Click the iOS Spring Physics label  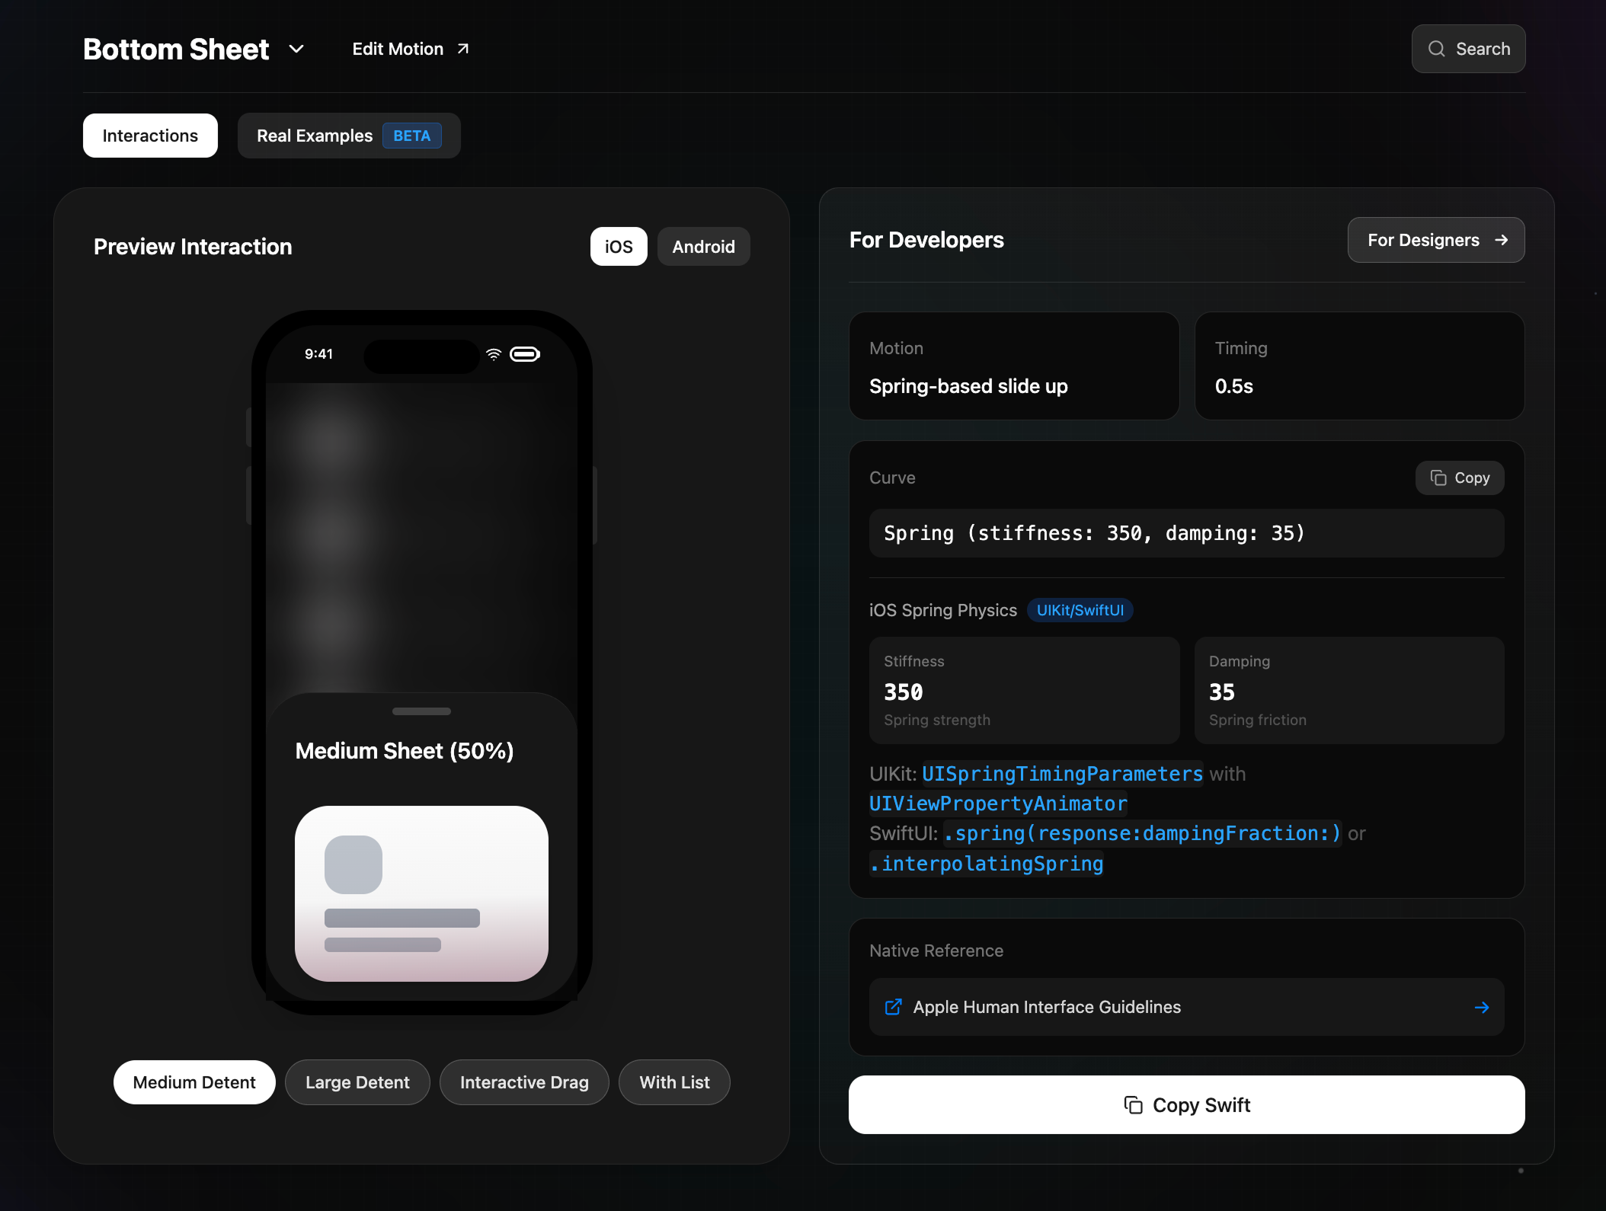(x=943, y=610)
